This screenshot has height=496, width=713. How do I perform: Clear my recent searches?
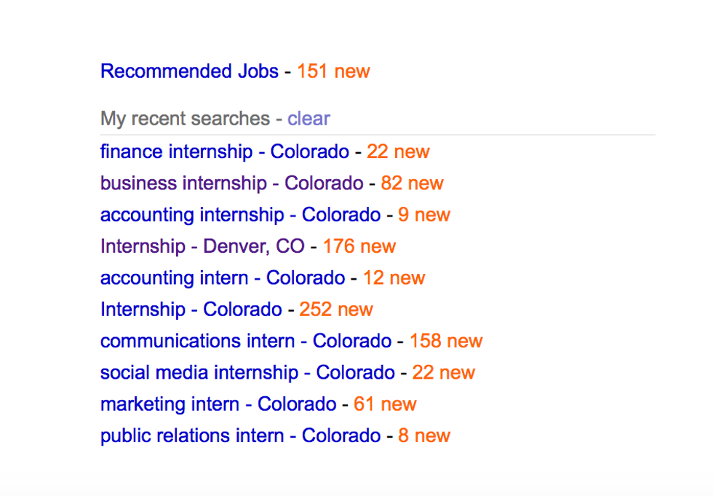308,119
